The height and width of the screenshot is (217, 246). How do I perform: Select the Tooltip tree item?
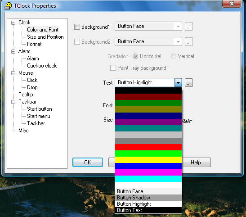[x=26, y=95]
